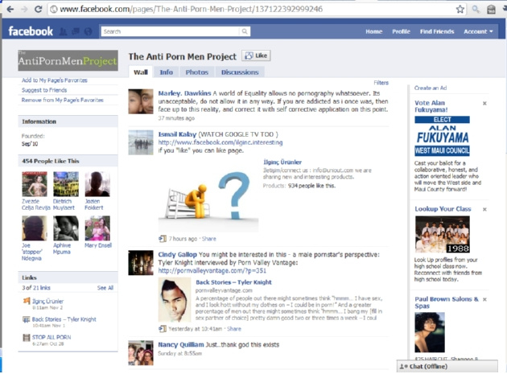Click the AntiPornMenProject page banner image

pos(68,60)
